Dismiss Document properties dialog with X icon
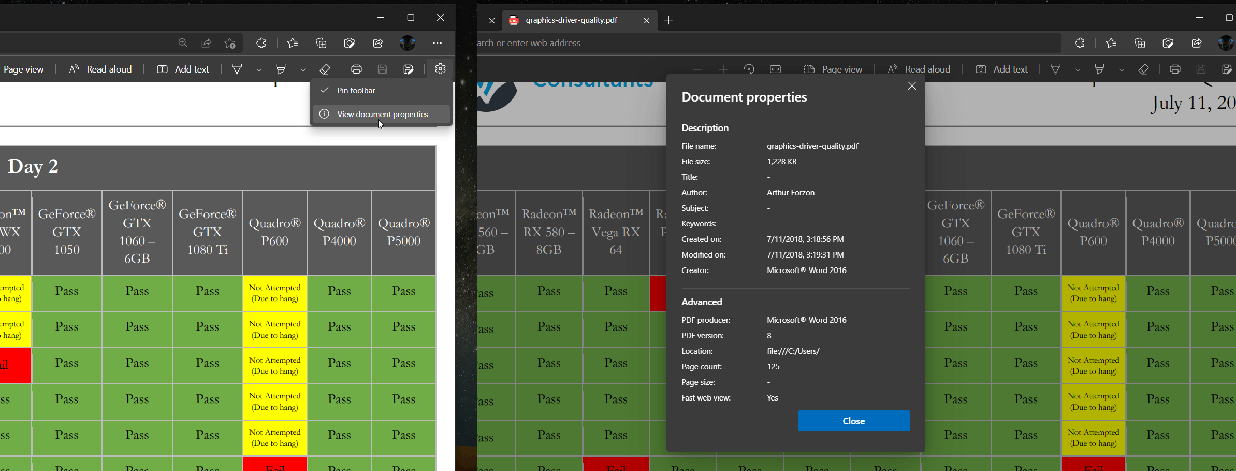The image size is (1236, 471). 912,86
